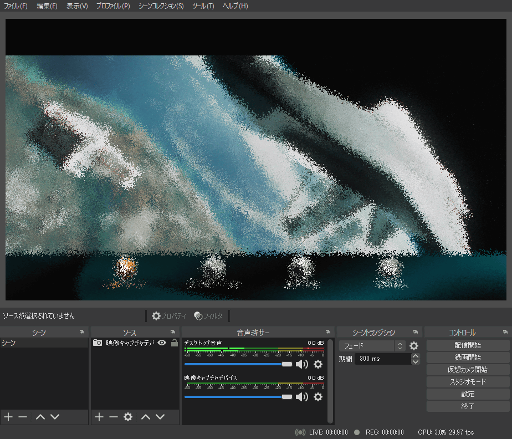Open the ツール(T) menu

pos(203,6)
